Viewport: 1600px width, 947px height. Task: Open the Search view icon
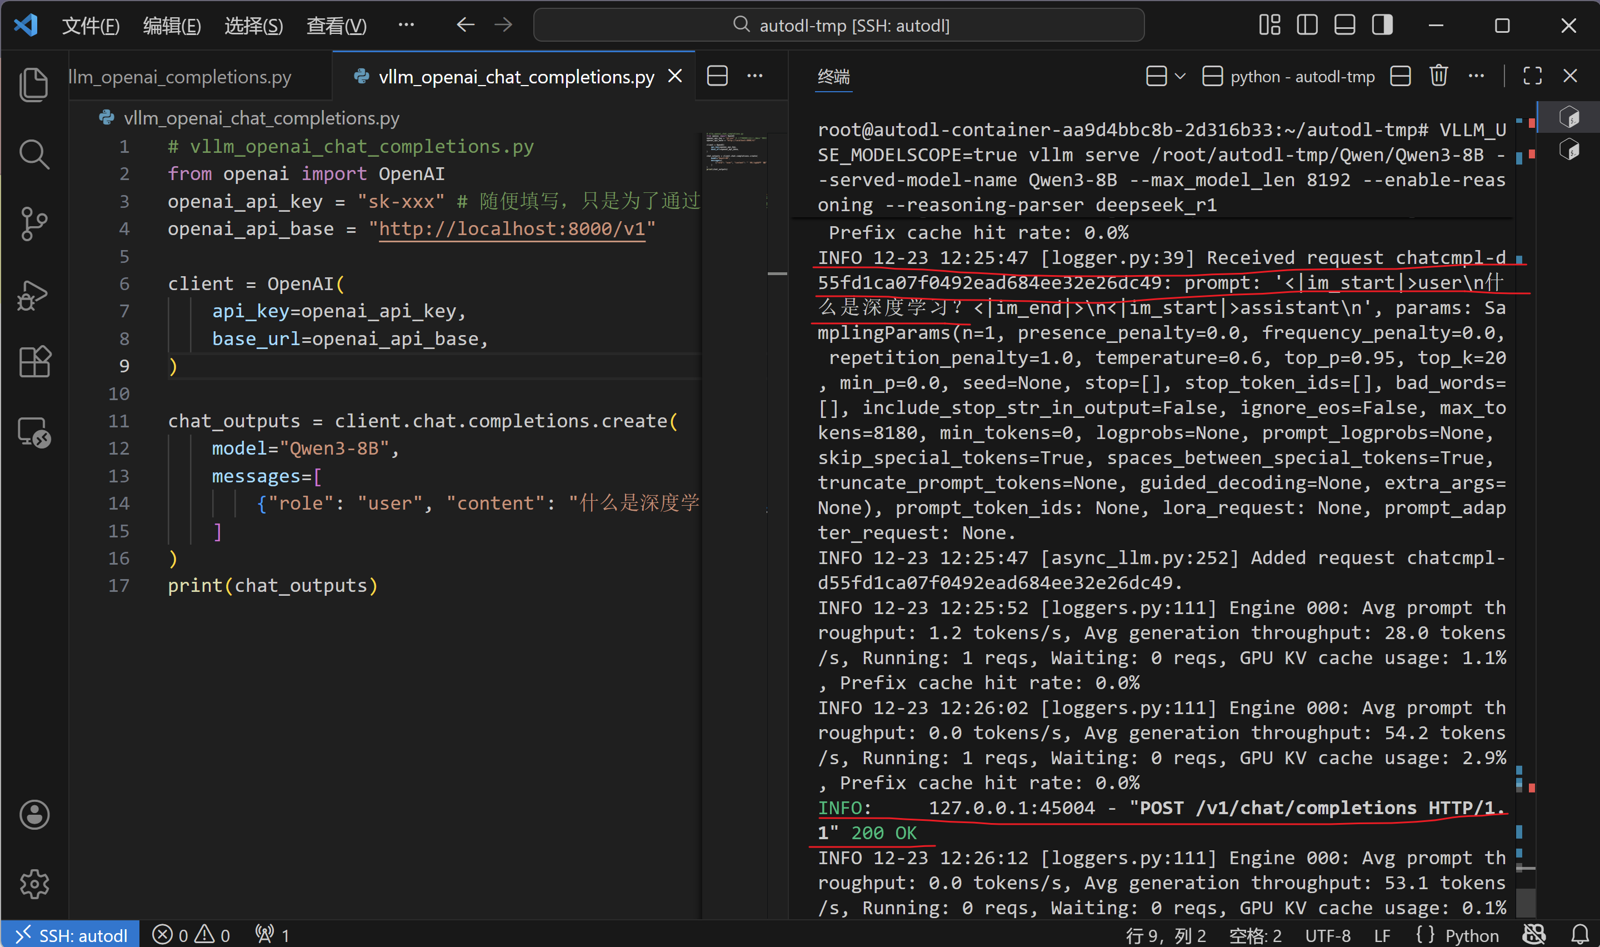click(34, 154)
